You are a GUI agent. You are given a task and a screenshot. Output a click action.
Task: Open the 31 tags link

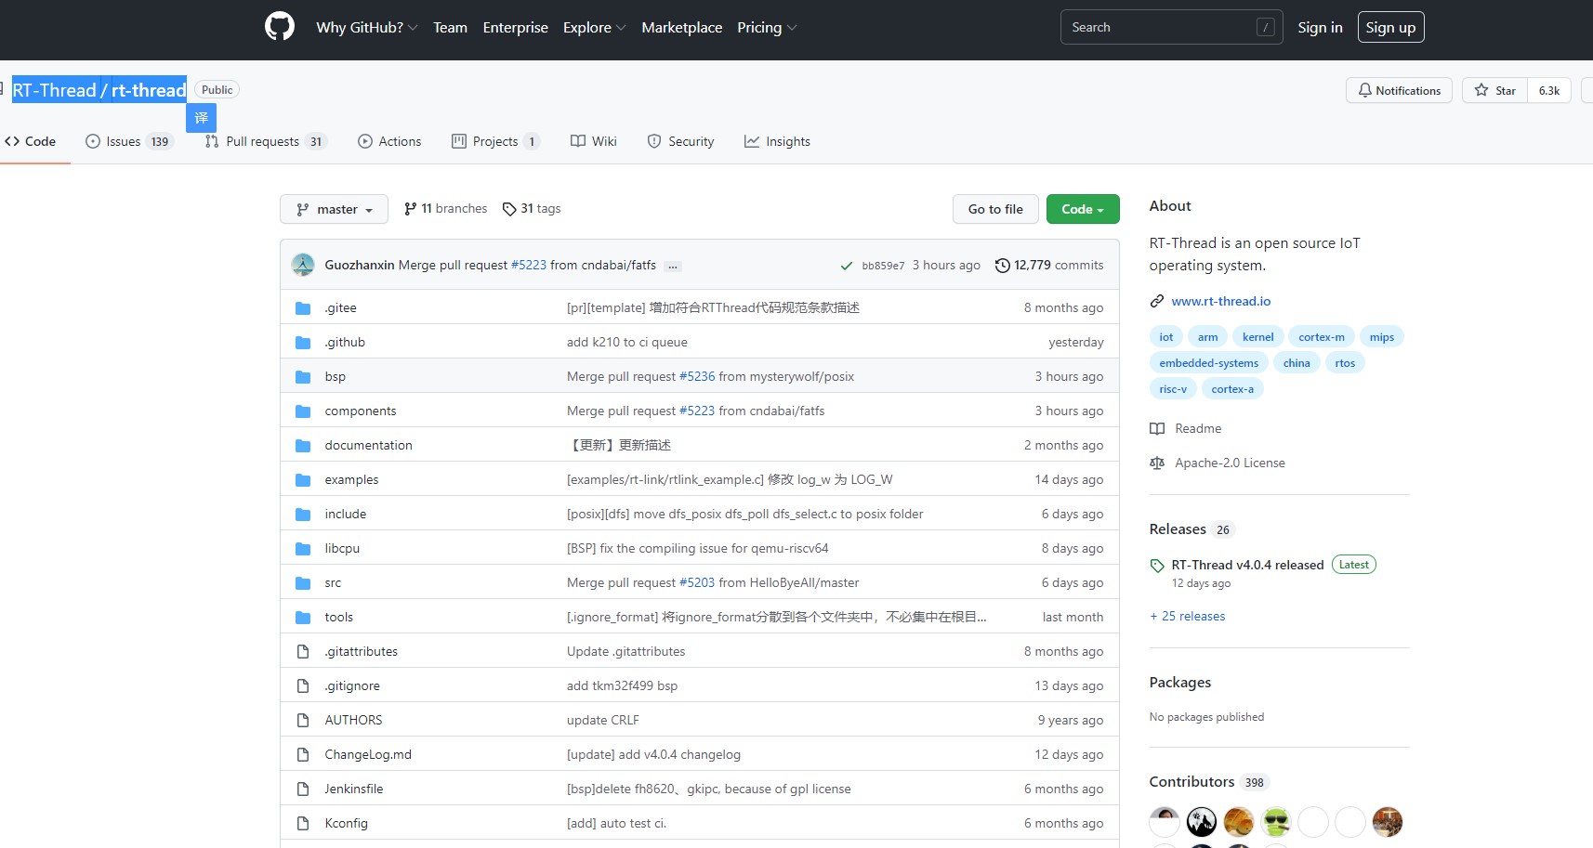click(x=532, y=208)
